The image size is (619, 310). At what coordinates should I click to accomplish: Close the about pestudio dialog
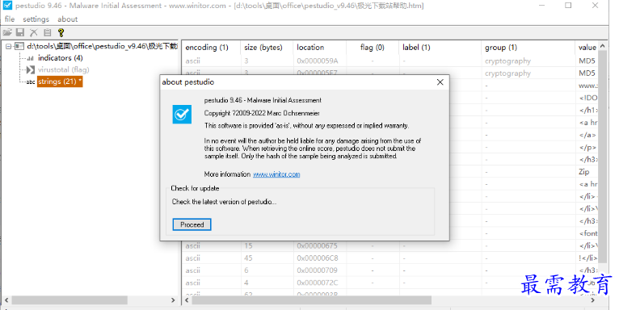(440, 82)
